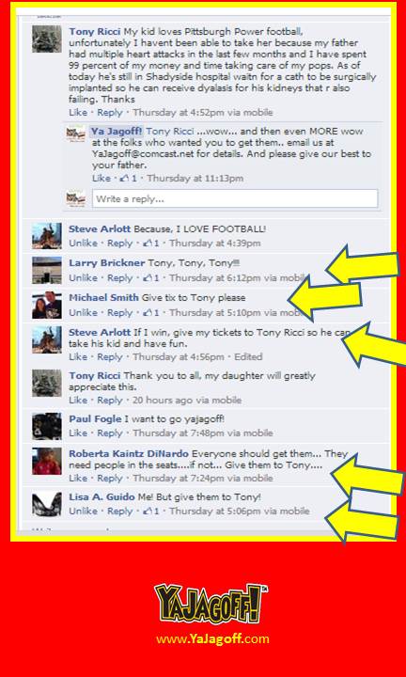Open www.YaJagoff.com link at bottom
406x677 pixels.
pos(212,639)
